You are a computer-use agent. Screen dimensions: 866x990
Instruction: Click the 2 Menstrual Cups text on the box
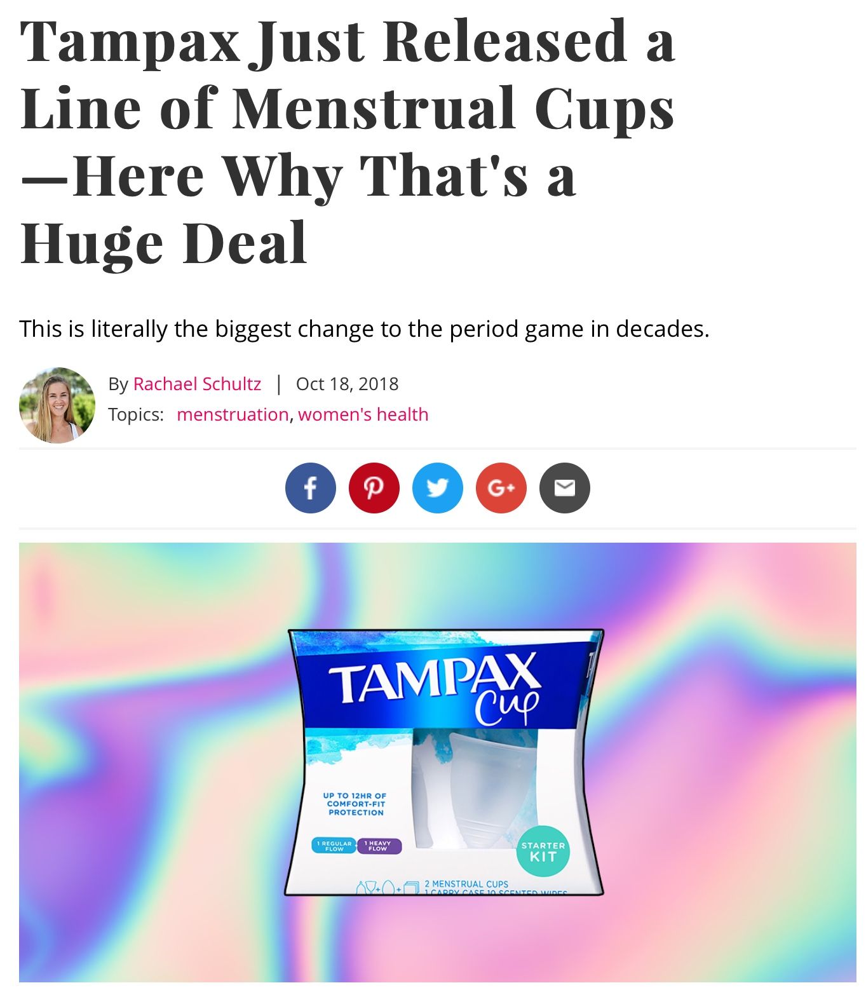pos(466,884)
